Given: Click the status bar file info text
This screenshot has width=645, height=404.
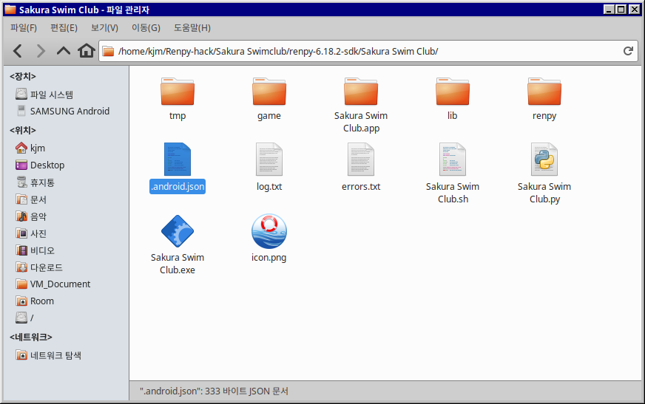Looking at the screenshot, I should 214,391.
